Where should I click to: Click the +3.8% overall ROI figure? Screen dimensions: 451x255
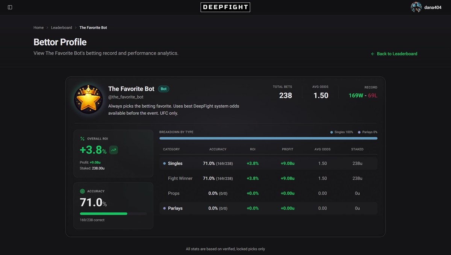point(93,150)
